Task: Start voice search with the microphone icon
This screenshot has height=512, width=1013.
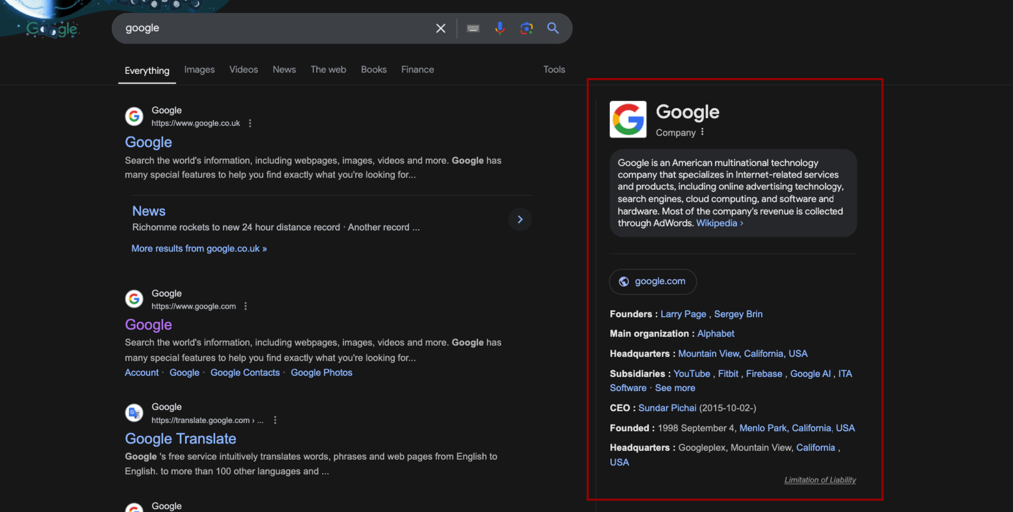Action: [x=499, y=28]
